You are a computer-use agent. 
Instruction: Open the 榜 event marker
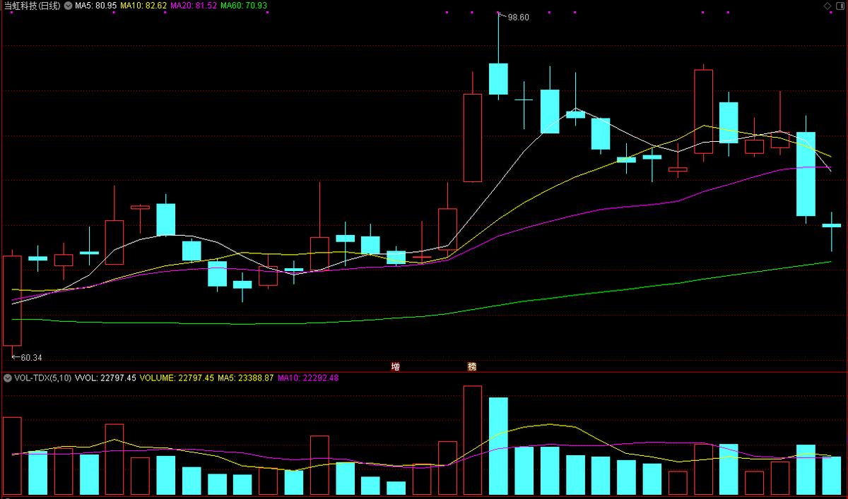472,367
